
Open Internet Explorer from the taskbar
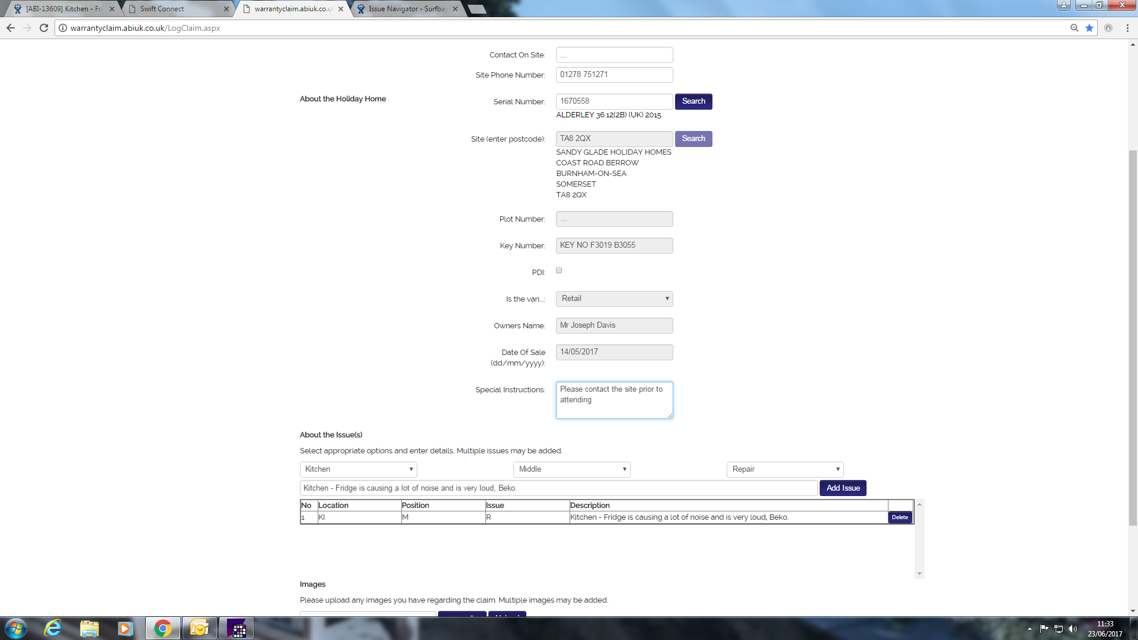click(x=53, y=628)
